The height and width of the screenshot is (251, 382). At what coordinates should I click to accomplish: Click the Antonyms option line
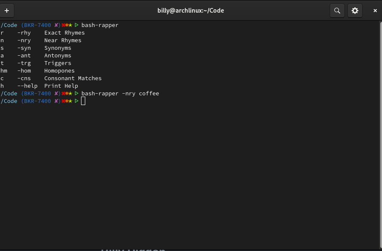tap(36, 56)
